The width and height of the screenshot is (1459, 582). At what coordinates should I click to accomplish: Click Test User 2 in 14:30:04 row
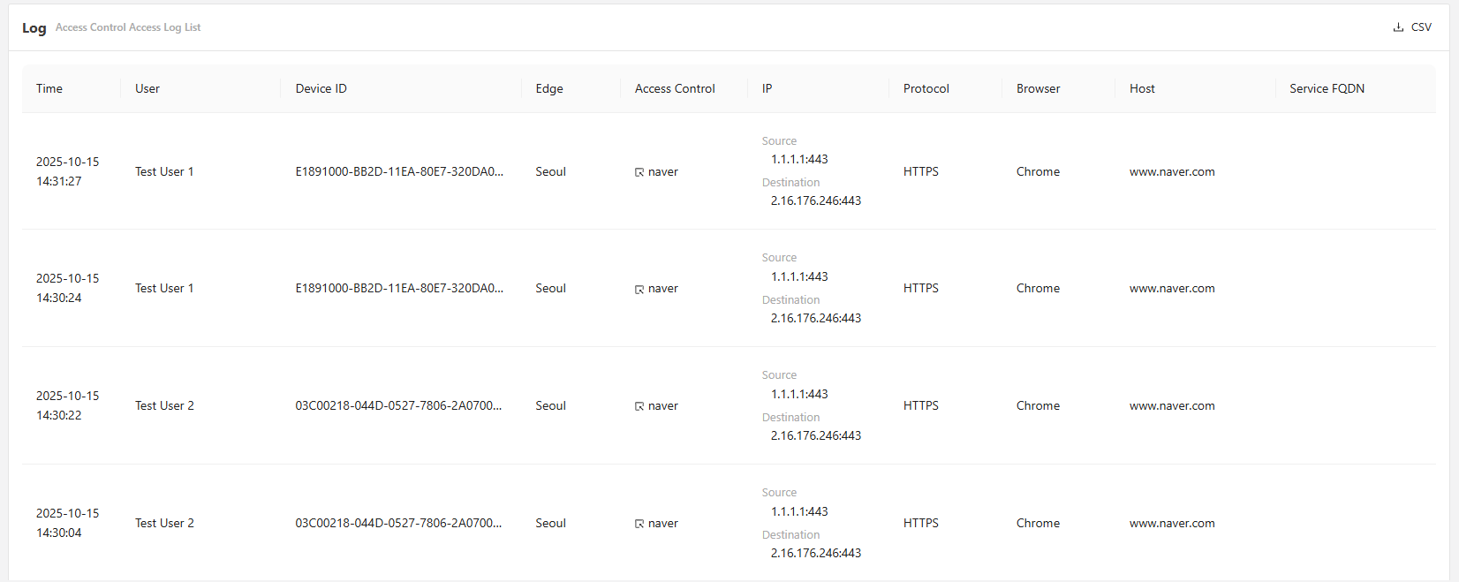tap(164, 523)
